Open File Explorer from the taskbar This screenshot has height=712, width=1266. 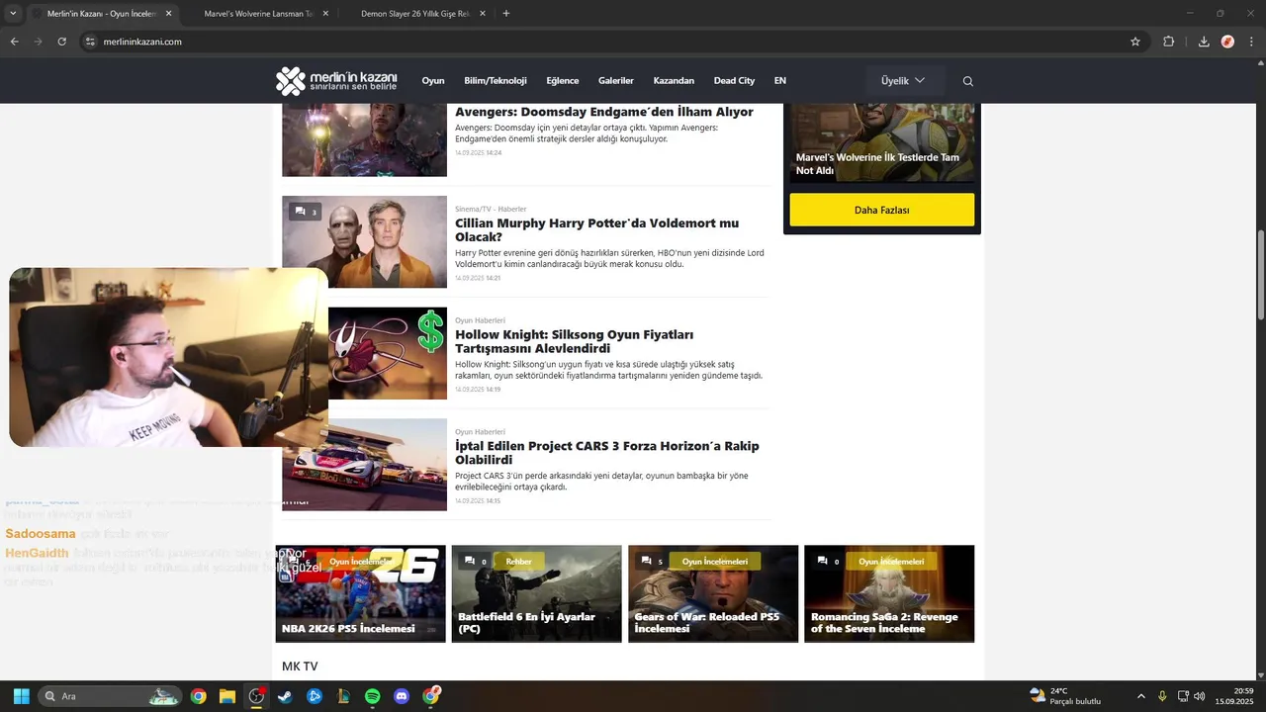pyautogui.click(x=227, y=696)
